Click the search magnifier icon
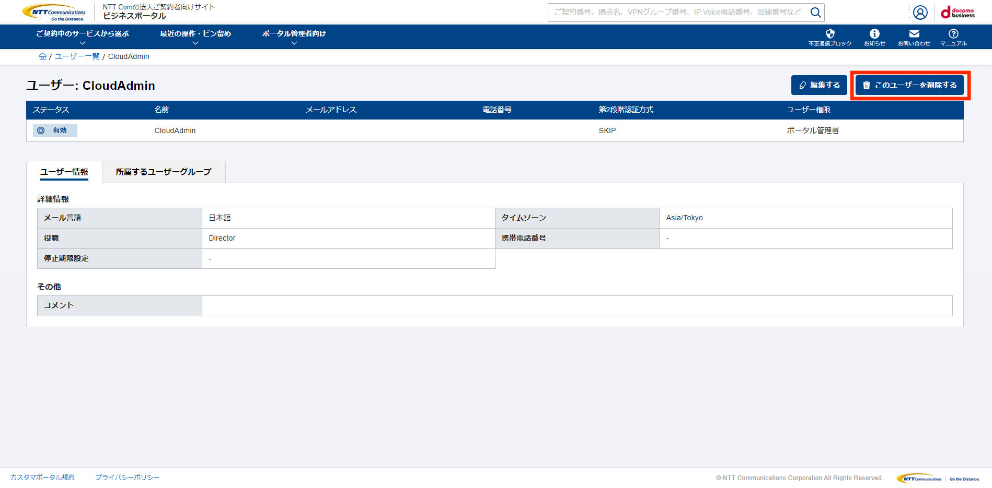Viewport: 992px width, 488px height. point(815,12)
